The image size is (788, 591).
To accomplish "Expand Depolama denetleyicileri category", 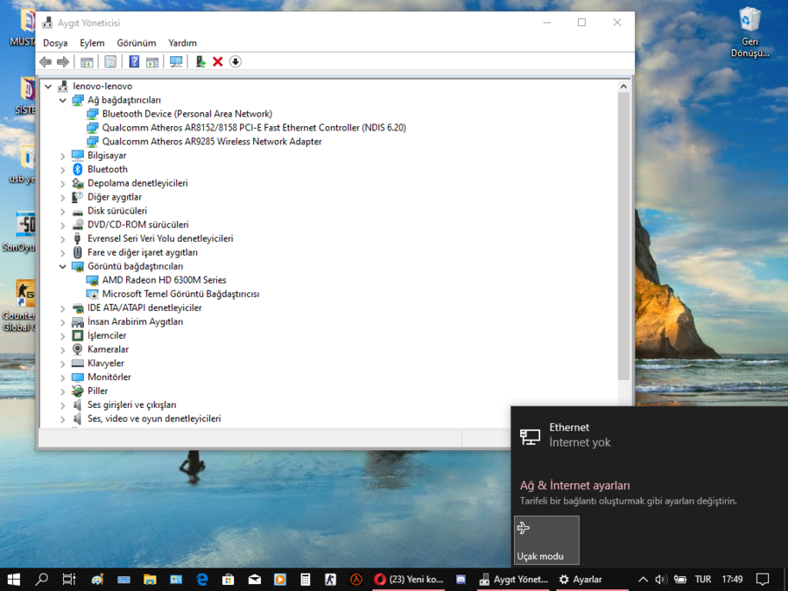I will coord(63,184).
